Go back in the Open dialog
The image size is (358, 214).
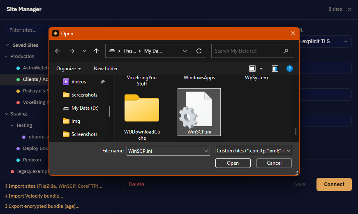click(x=58, y=51)
